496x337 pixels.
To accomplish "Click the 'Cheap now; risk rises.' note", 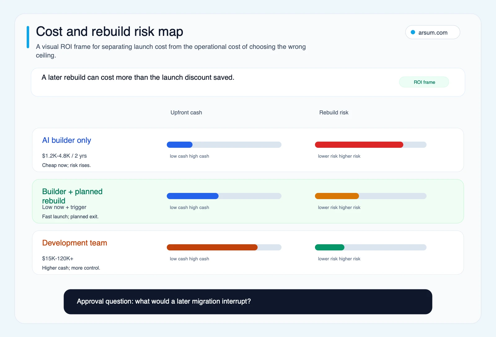I will [66, 165].
